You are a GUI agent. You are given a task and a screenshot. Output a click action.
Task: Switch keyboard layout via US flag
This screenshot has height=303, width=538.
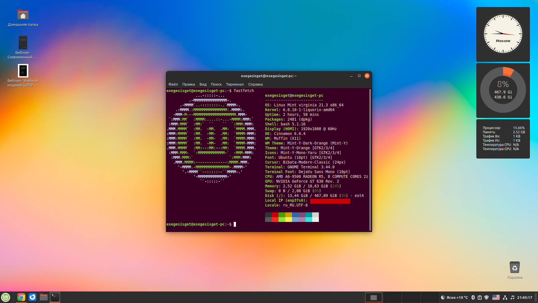point(496,297)
